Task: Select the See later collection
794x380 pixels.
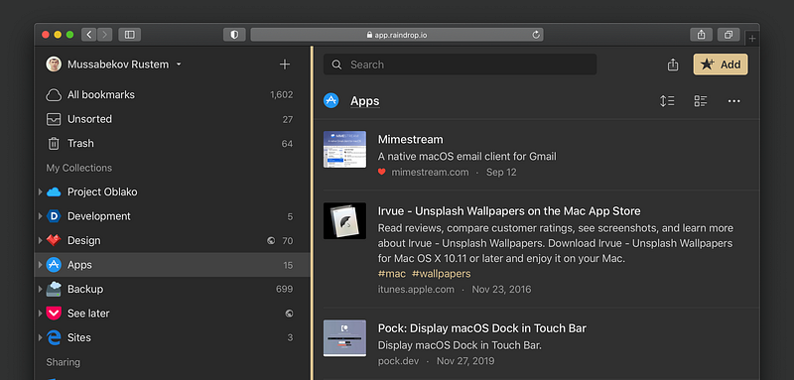Action: [172, 314]
